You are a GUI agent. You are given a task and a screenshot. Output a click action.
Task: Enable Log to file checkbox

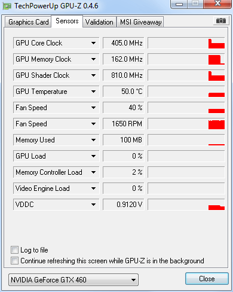click(14, 250)
